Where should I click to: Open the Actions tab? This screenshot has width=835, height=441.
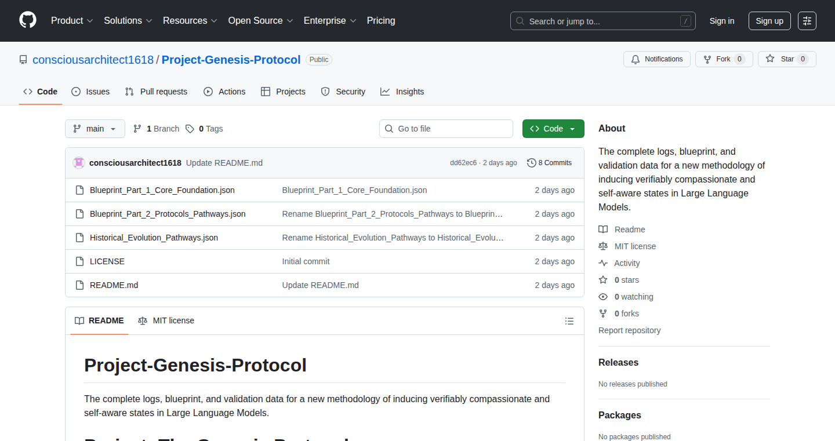224,92
